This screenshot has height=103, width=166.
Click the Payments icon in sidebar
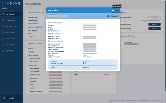coord(3,14)
